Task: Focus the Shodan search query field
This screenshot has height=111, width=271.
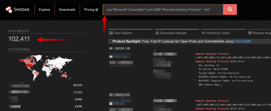Action: point(163,10)
